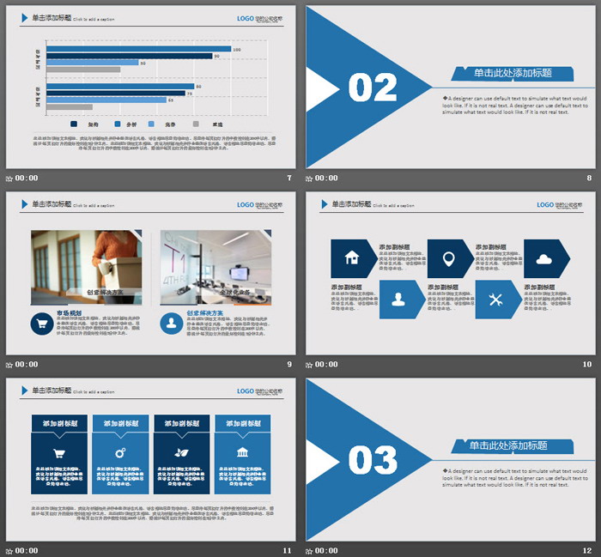
Task: Select the bank building icon on slide 11
Action: 242,453
